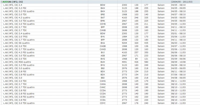Click the icon beside the S6 quattro row
Screen dimensions: 200x105
pyautogui.click(x=4, y=43)
